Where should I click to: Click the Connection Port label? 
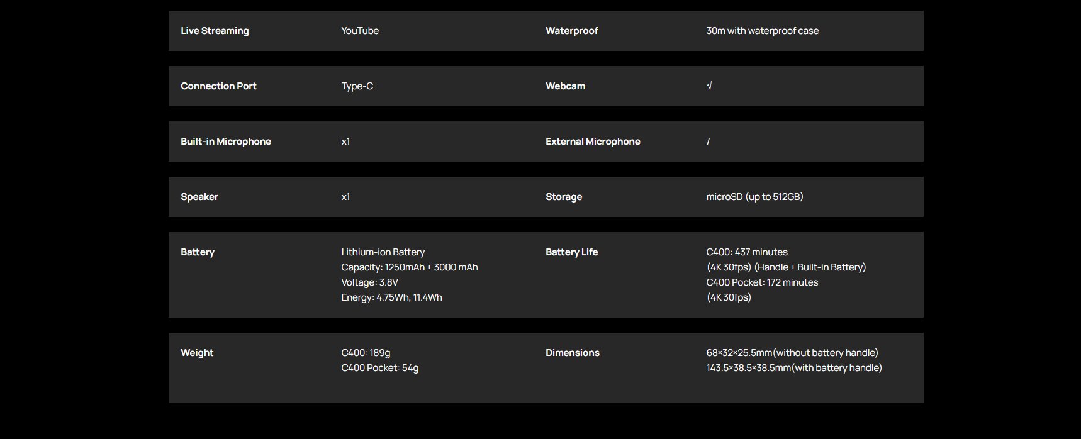pyautogui.click(x=218, y=86)
